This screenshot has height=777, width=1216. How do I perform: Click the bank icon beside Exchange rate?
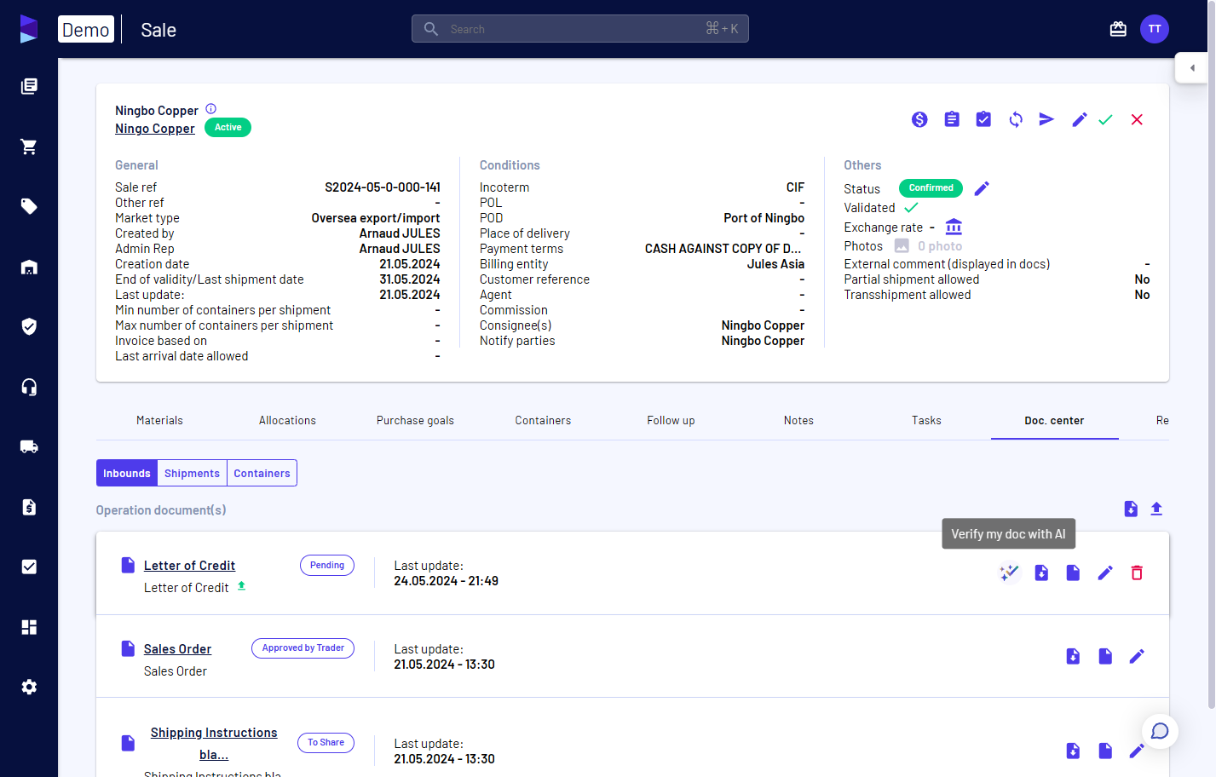point(954,227)
